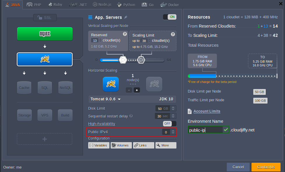The width and height of the screenshot is (285, 172).
Task: Close the wizard with X
Action: pyautogui.click(x=281, y=3)
